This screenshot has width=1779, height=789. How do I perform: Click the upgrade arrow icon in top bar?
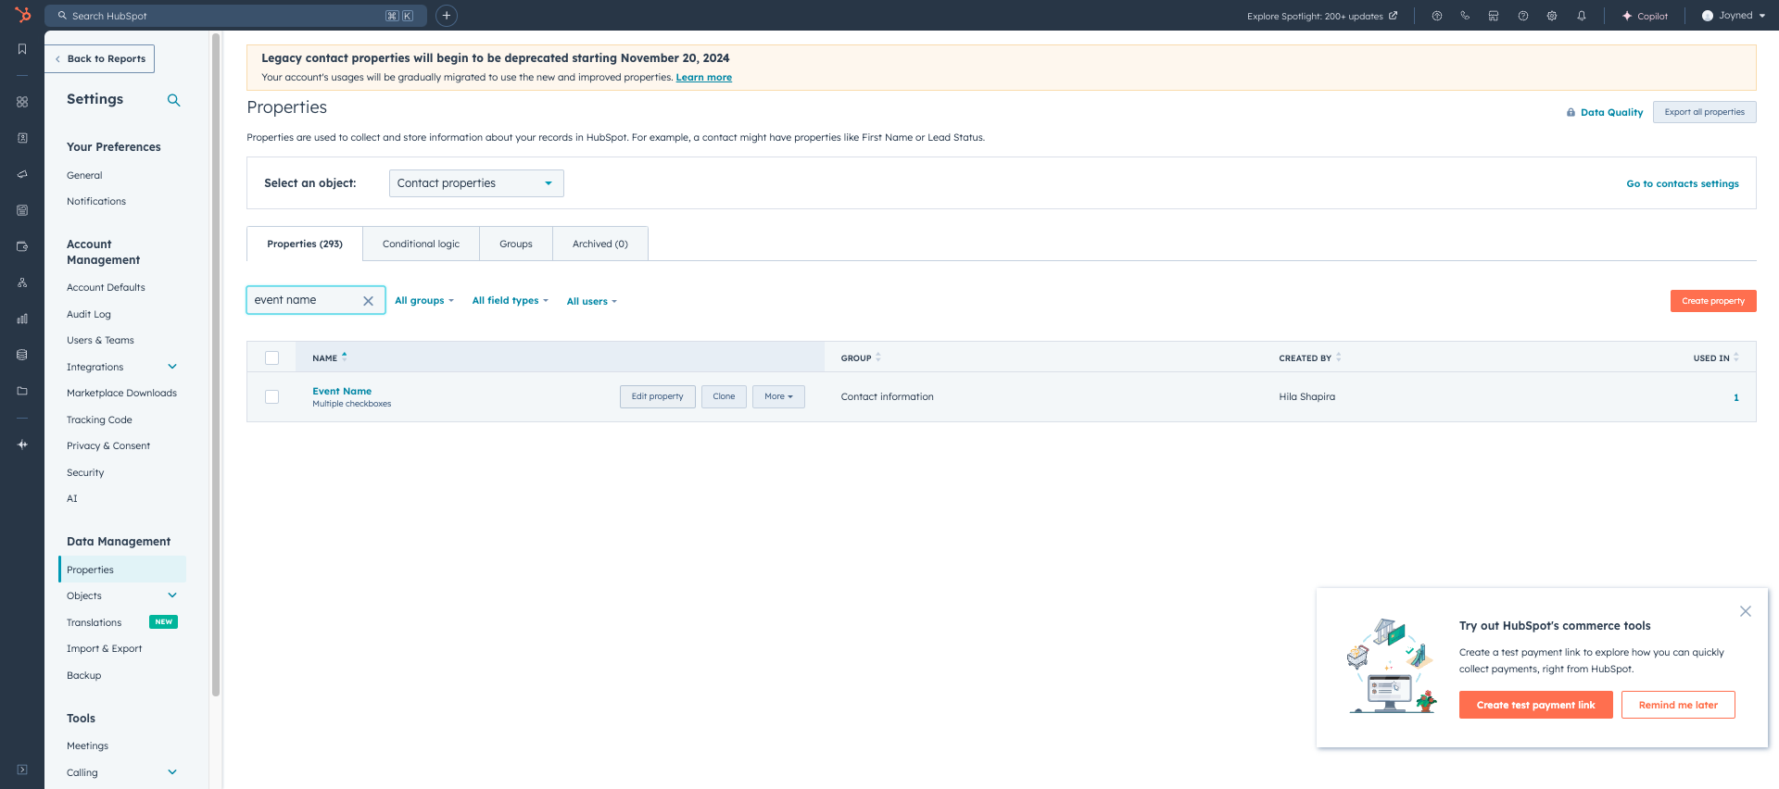point(1436,16)
